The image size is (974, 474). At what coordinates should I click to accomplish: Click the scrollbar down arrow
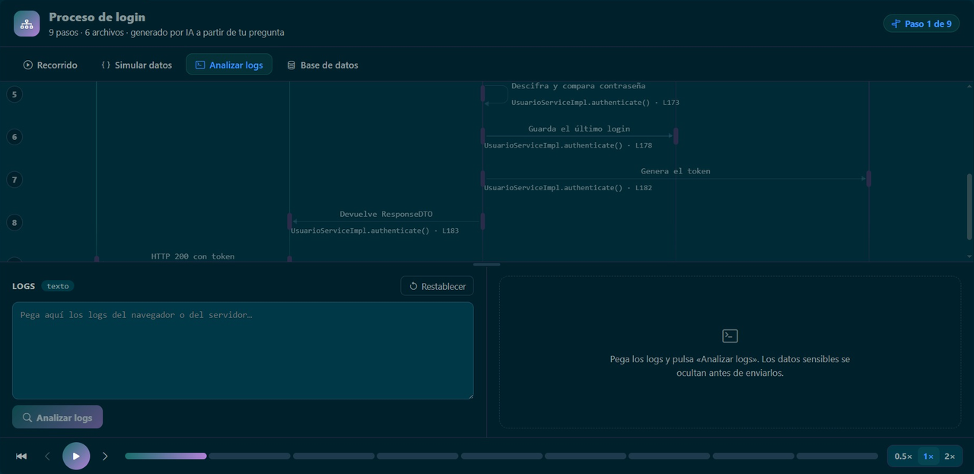pos(969,257)
